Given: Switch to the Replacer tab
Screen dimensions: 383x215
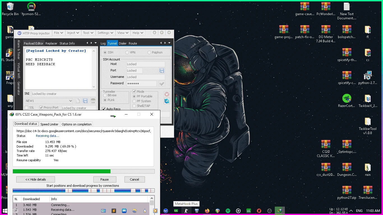Looking at the screenshot, I should click(x=51, y=43).
